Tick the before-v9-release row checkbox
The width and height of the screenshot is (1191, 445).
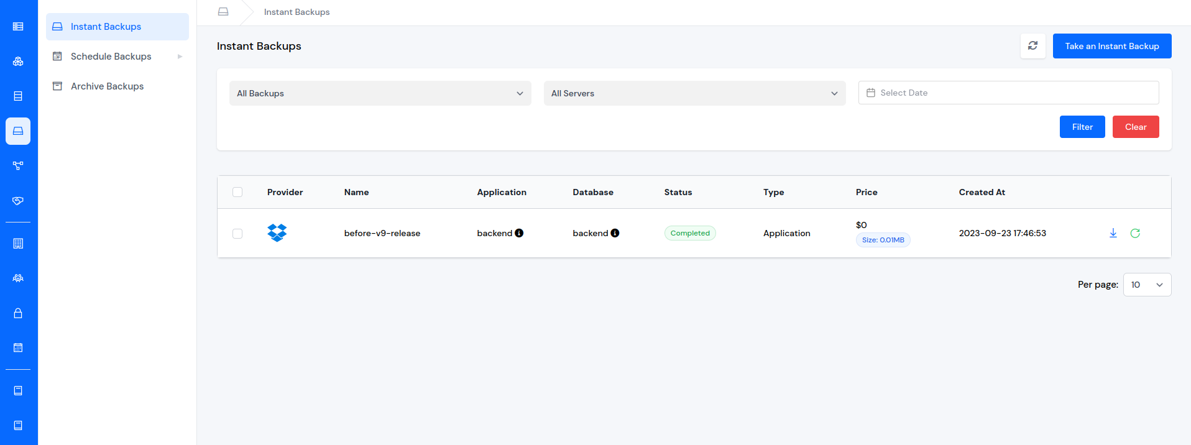[237, 234]
